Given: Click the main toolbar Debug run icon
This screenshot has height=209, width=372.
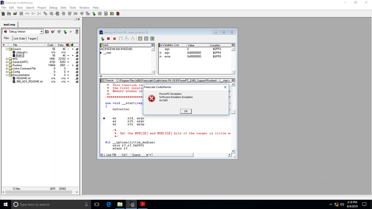Looking at the screenshot, I should click(x=94, y=14).
